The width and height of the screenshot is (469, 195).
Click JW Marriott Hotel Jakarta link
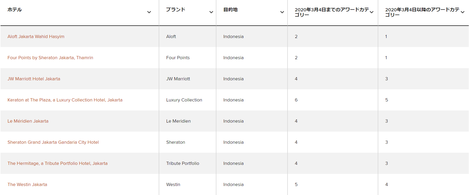[34, 79]
